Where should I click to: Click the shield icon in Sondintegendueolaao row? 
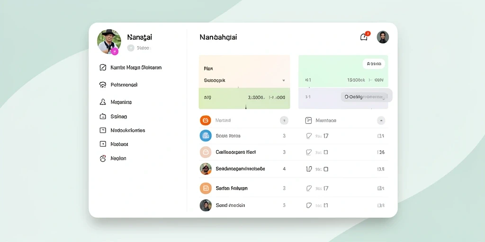point(309,169)
